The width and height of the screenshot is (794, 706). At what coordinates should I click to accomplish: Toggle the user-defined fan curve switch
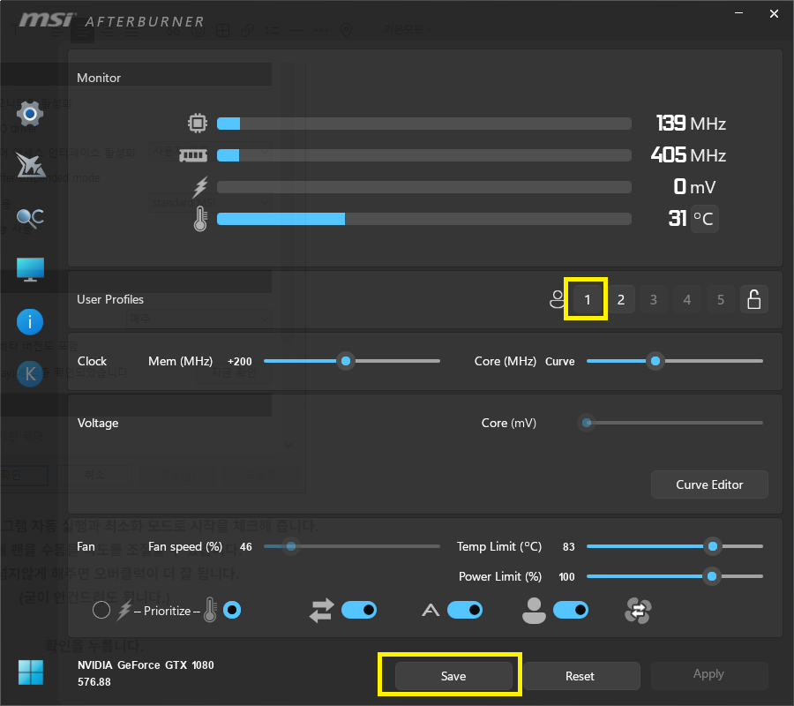click(x=571, y=611)
